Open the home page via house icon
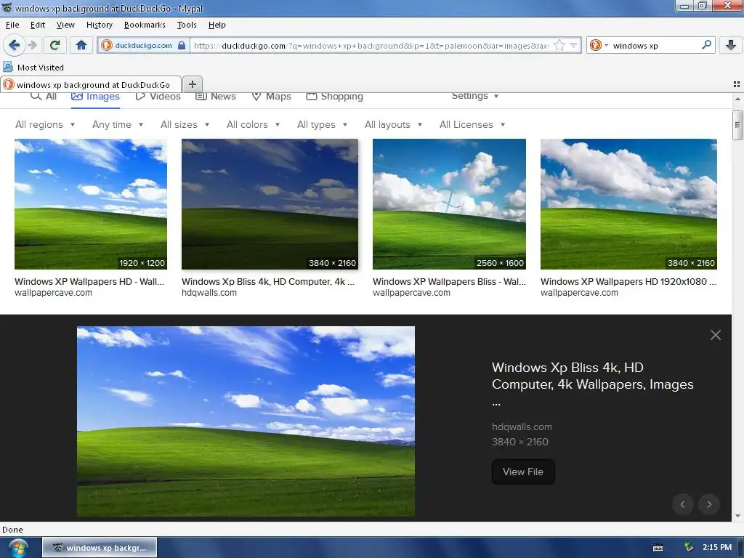744x558 pixels. pyautogui.click(x=81, y=45)
